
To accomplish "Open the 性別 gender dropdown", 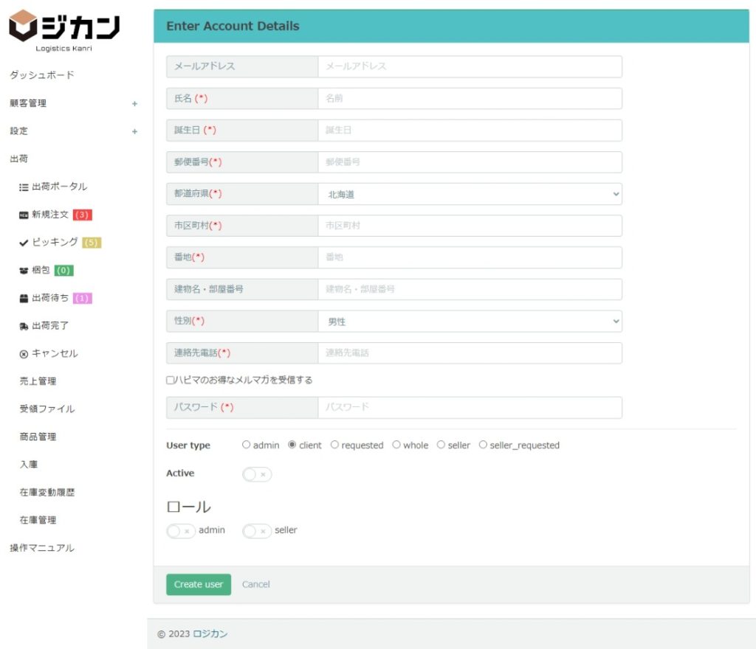I will (x=470, y=322).
